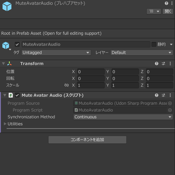Click the 位置 Z value field
This screenshot has height=175, width=175.
159,72
